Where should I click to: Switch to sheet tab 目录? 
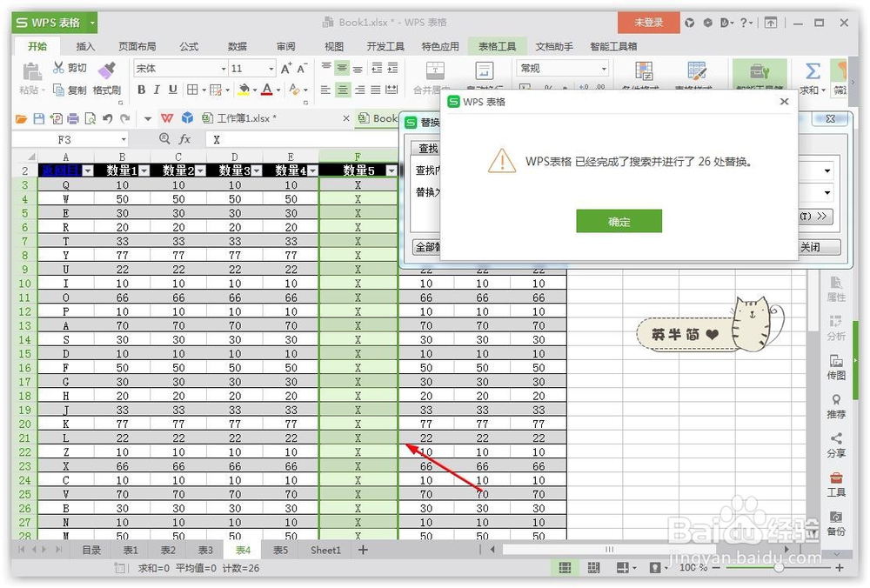click(91, 550)
